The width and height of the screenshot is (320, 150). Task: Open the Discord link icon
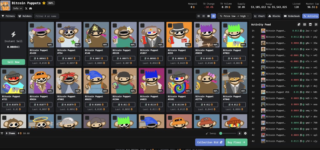point(30,9)
